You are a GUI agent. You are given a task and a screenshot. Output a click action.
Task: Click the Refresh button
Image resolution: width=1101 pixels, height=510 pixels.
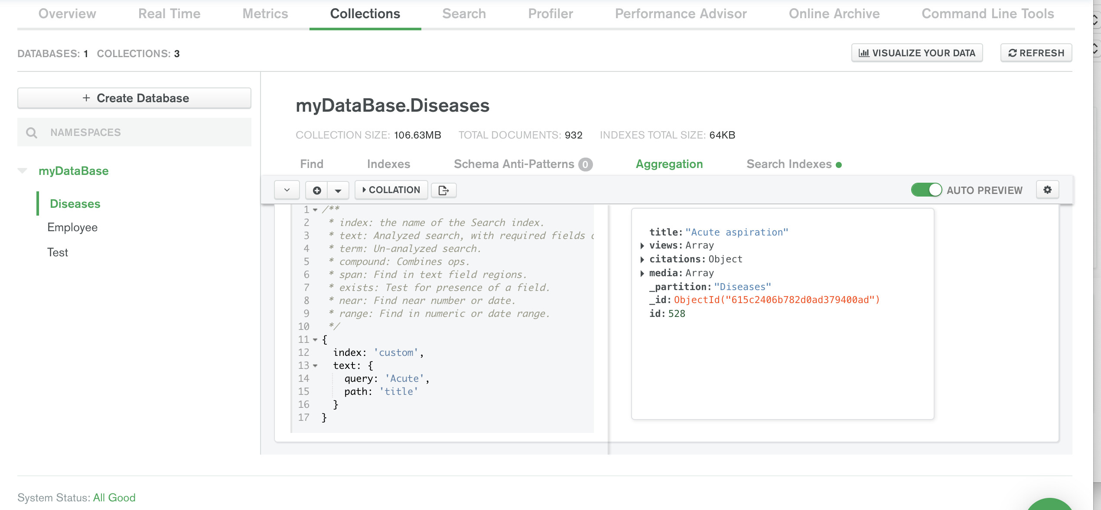click(1036, 53)
